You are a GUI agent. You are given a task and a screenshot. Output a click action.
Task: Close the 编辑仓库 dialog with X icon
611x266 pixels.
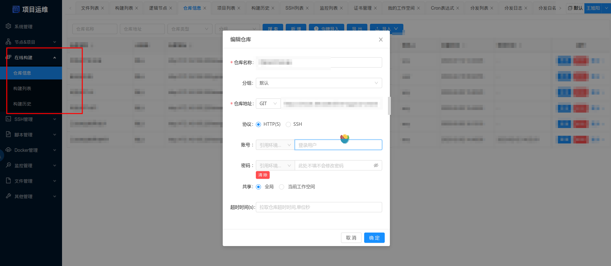(x=381, y=40)
